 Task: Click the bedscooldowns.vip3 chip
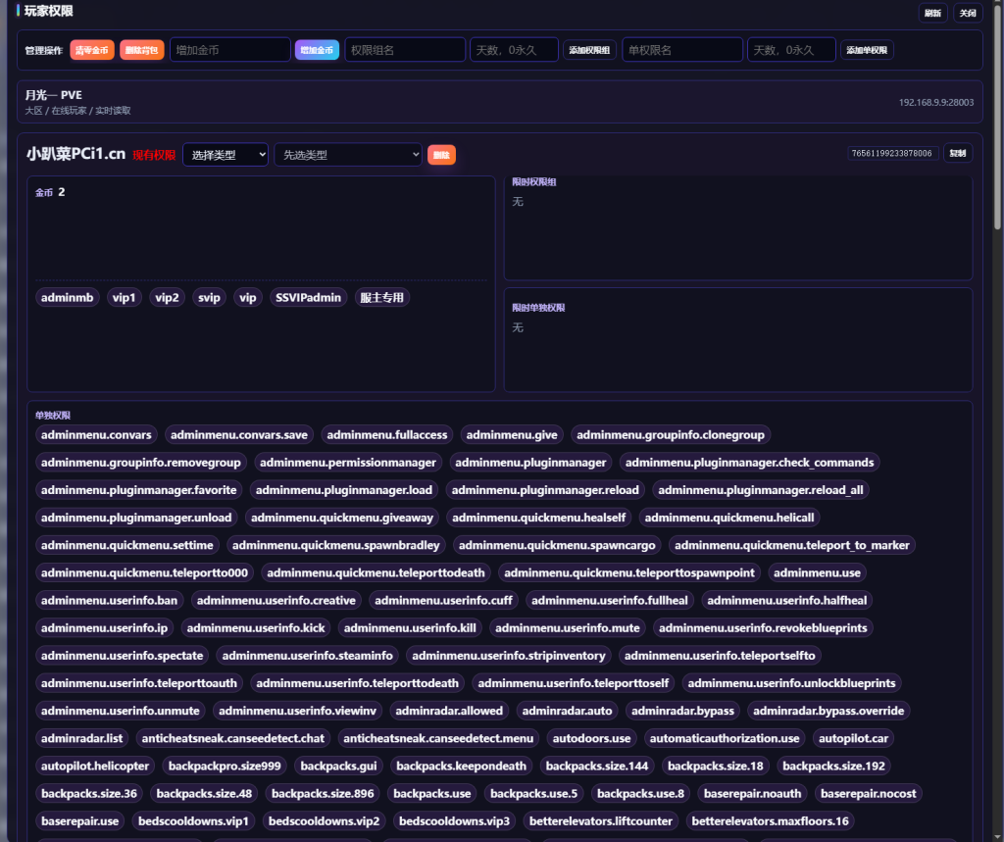(x=454, y=820)
